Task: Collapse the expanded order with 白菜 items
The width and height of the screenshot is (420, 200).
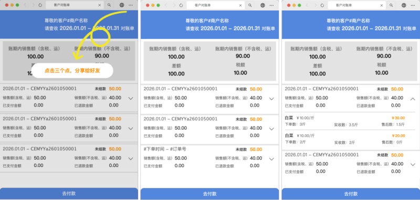Action: (413, 99)
